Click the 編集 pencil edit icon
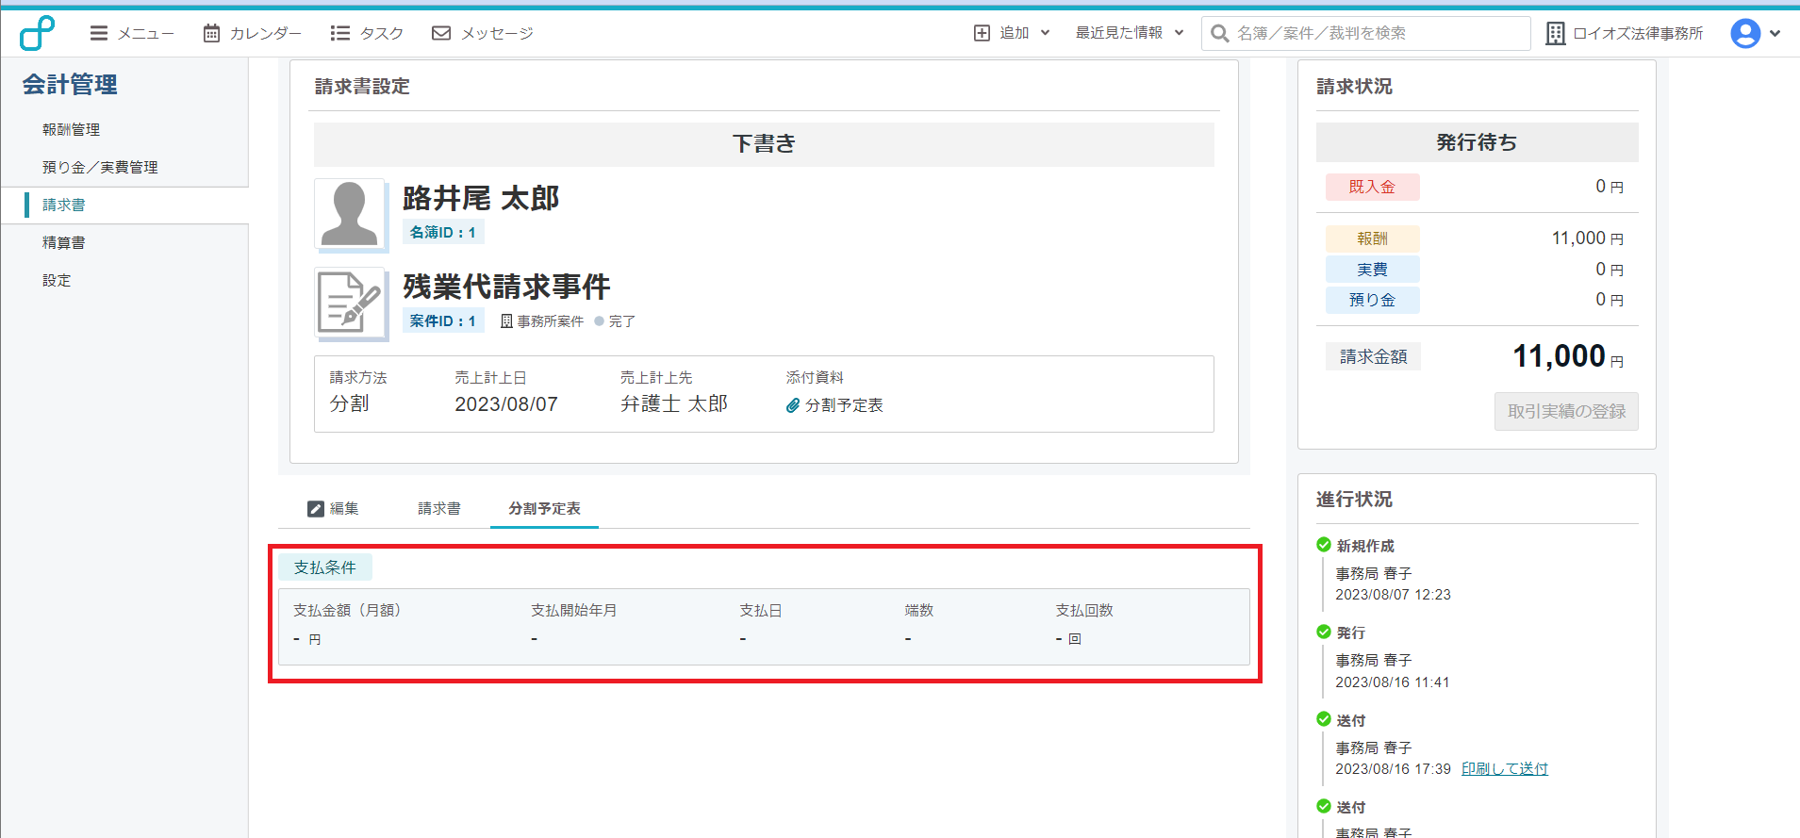This screenshot has width=1800, height=838. tap(316, 509)
